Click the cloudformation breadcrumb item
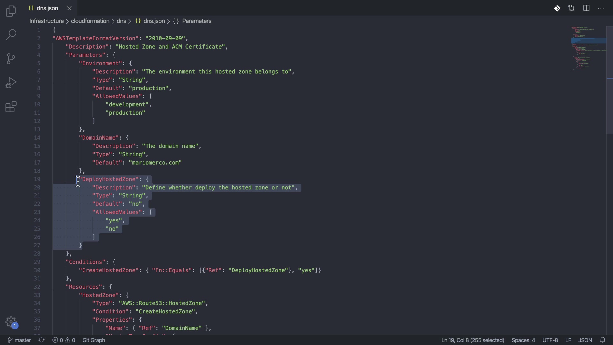 pyautogui.click(x=90, y=21)
